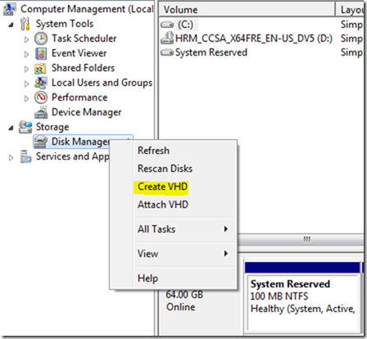Click the Healthy (System, Active status text

click(x=303, y=309)
